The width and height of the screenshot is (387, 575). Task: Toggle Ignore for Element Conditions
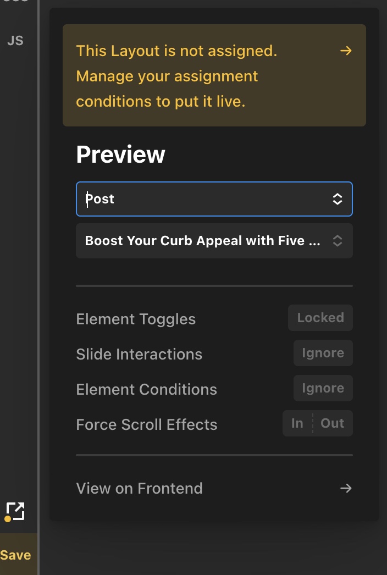click(323, 388)
